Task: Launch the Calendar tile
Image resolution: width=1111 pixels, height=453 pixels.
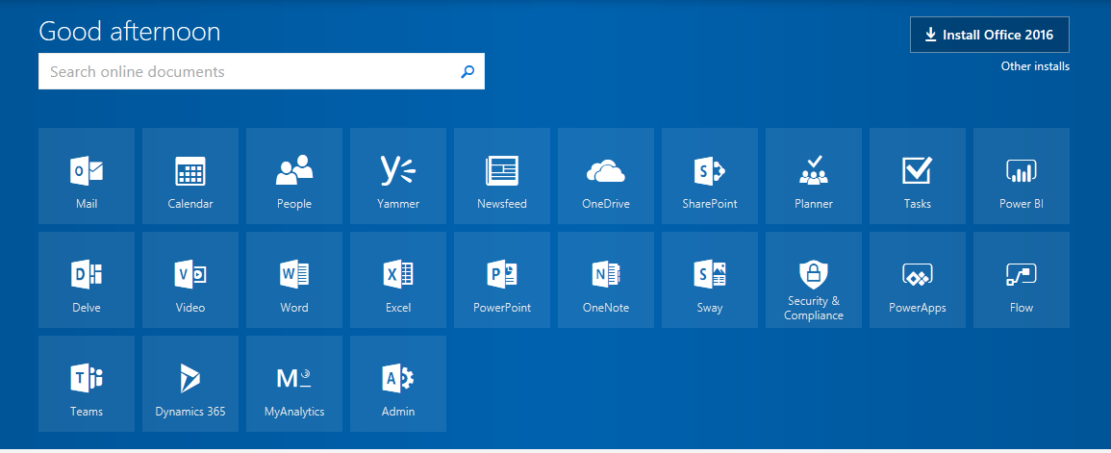Action: (190, 176)
